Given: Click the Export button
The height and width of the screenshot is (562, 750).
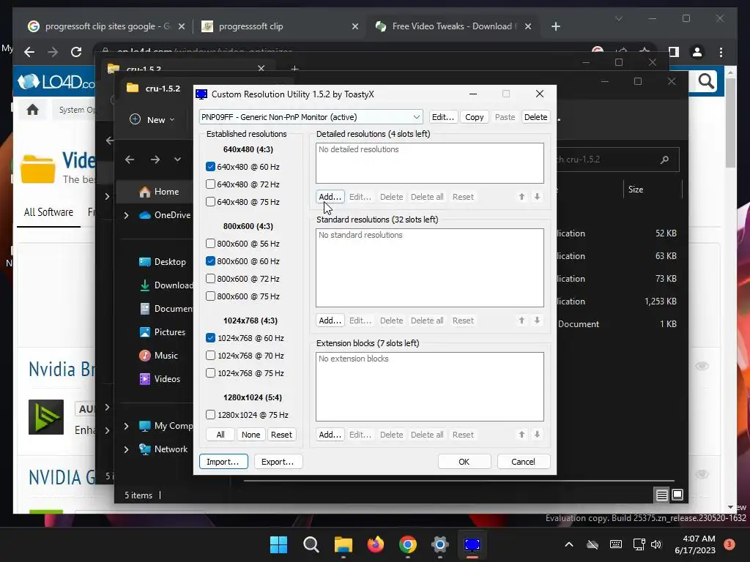Looking at the screenshot, I should 278,462.
